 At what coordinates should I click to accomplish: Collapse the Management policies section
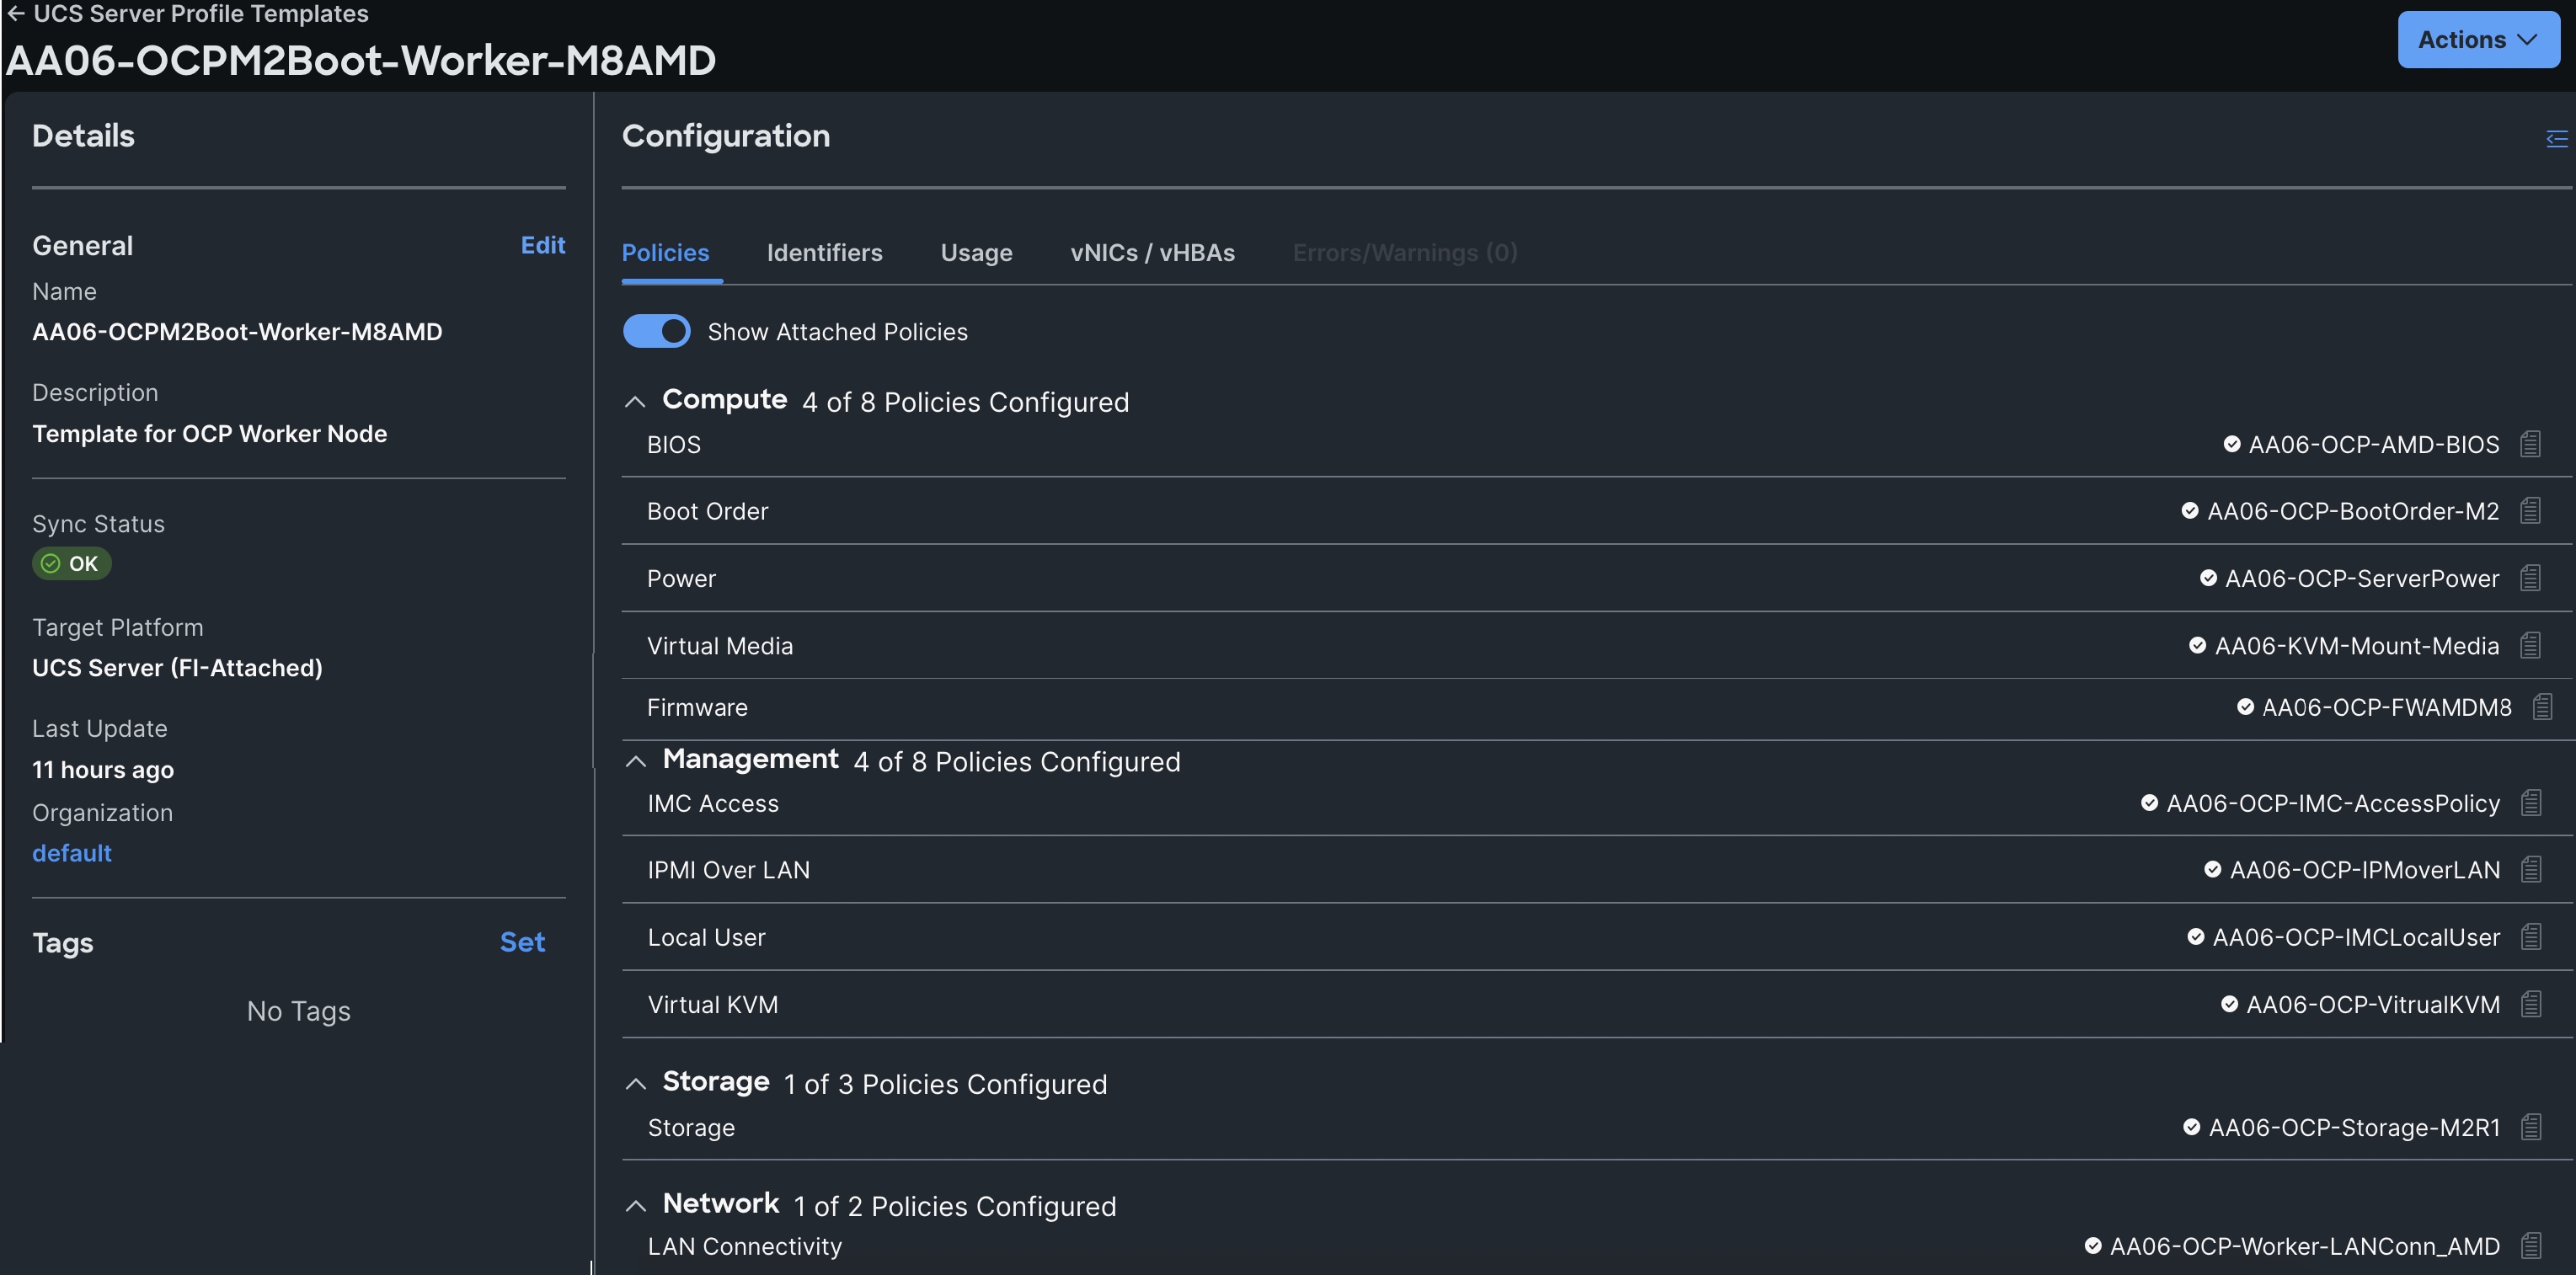coord(635,761)
